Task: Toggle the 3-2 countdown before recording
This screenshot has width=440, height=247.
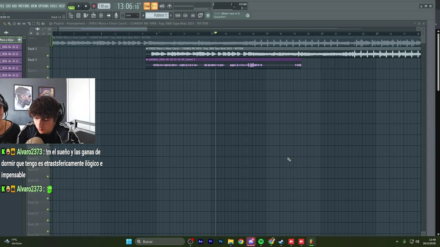Action: 154,6
